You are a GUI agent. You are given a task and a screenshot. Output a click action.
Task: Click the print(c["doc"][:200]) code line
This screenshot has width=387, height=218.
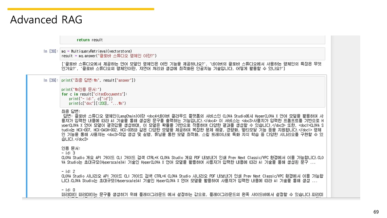97,103
